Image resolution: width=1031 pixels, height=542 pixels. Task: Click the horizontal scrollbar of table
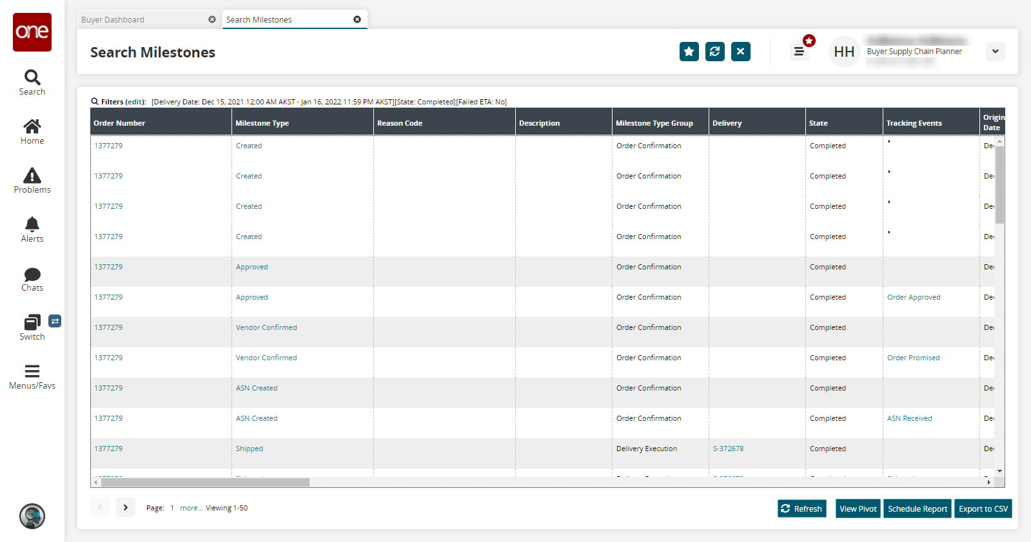coord(205,482)
